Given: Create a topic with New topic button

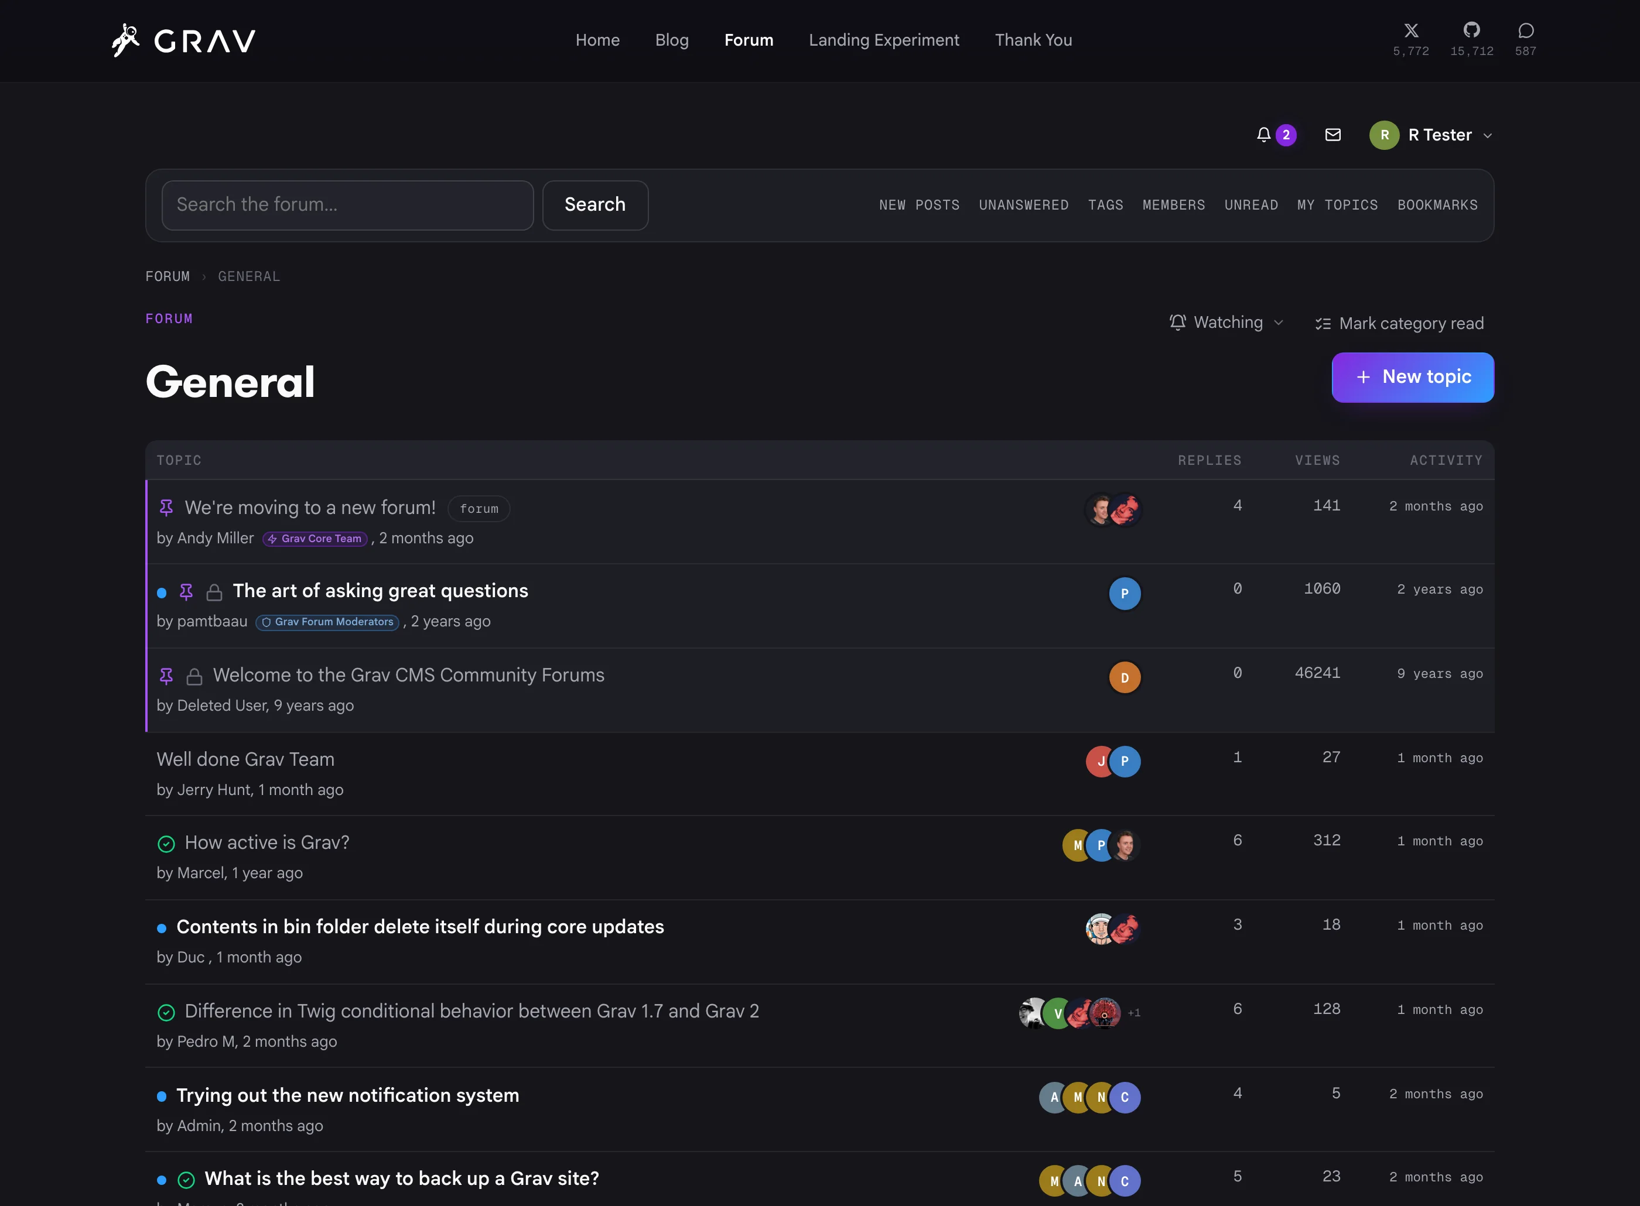Looking at the screenshot, I should [1413, 378].
